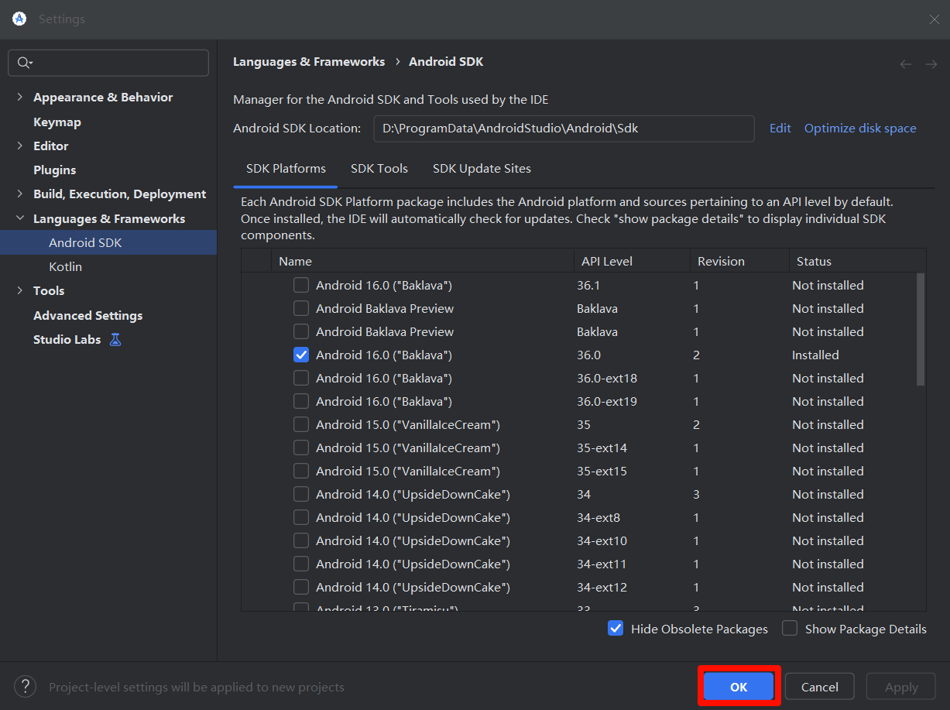Screen dimensions: 950x710
Task: Click Optimize disk space link
Action: click(x=860, y=129)
